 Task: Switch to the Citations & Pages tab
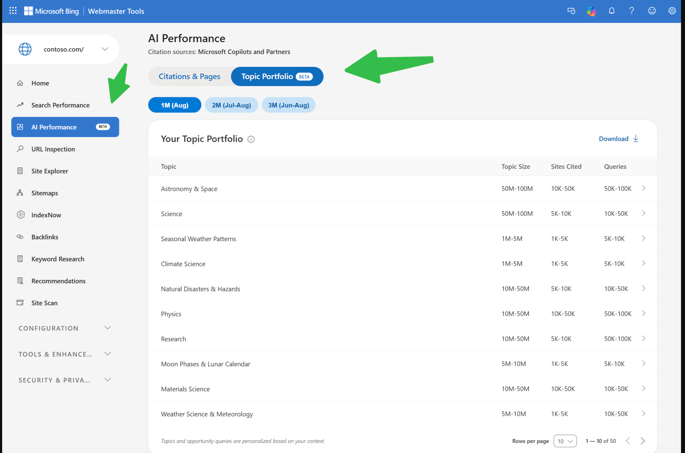pyautogui.click(x=189, y=76)
